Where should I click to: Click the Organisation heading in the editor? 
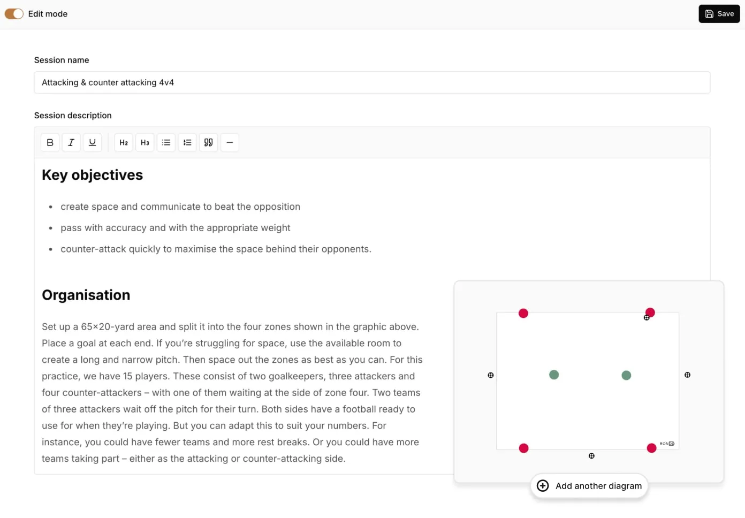(86, 295)
